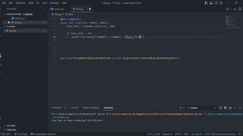243x136 pixels.
Task: Run the Python file with play button
Action: 227,9
